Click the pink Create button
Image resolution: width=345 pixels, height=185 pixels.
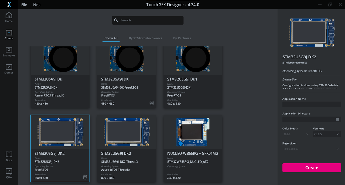coord(312,168)
